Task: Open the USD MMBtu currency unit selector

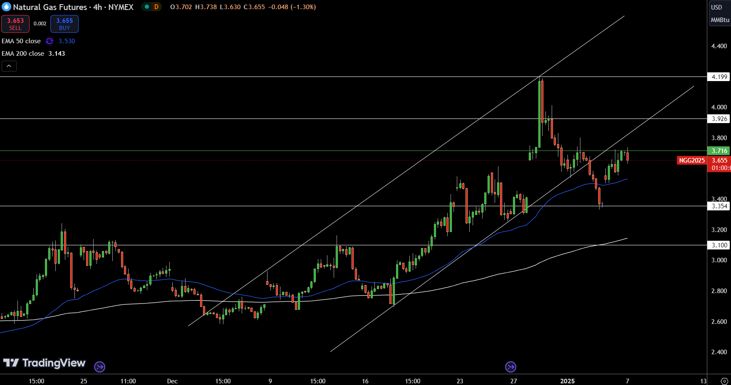Action: pyautogui.click(x=720, y=14)
